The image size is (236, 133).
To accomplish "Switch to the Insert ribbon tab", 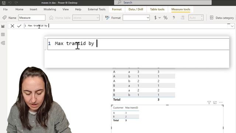I will coord(33,9).
